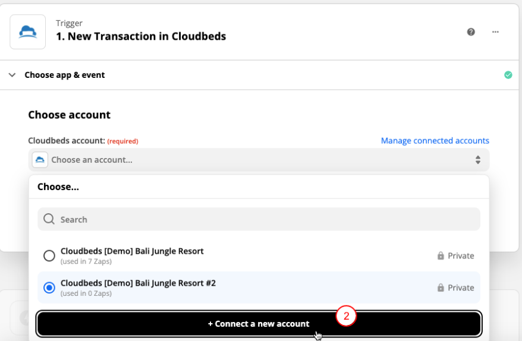Click the green completed checkmark icon
This screenshot has width=522, height=341.
508,75
